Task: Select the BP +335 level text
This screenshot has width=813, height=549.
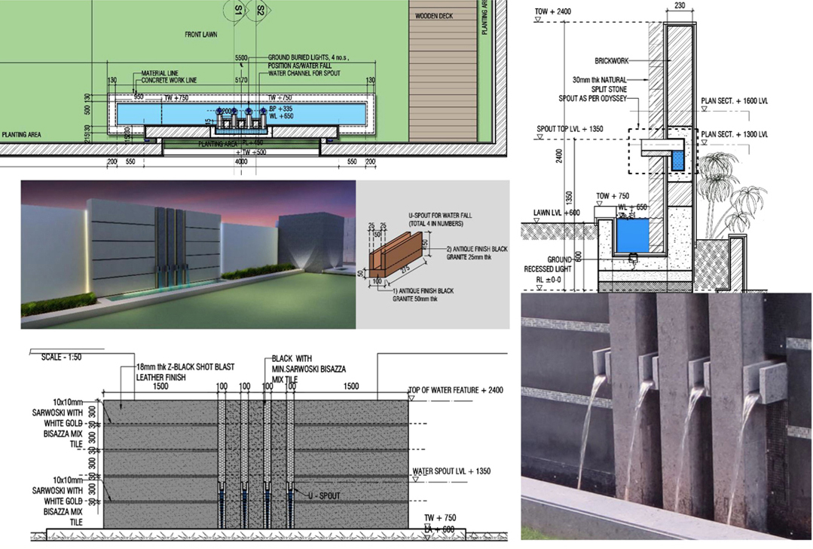Action: (280, 109)
